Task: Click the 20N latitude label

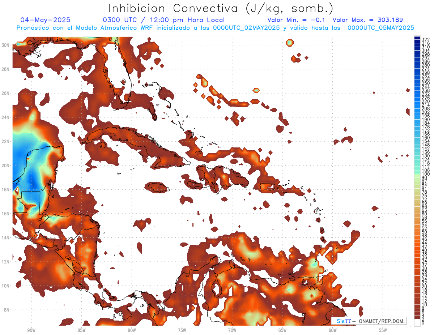Action: tap(5, 165)
